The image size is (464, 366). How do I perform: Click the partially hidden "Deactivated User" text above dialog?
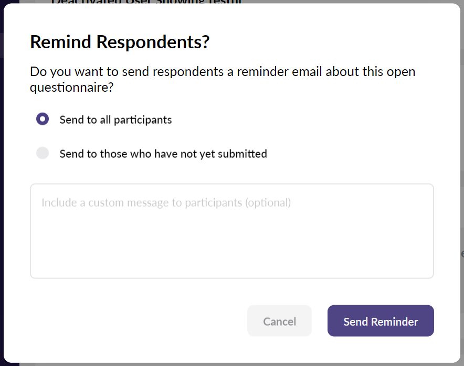146,2
